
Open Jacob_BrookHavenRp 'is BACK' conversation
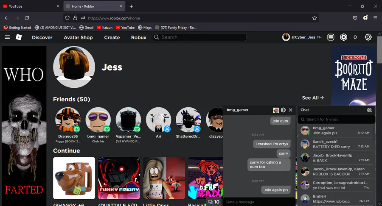tap(335, 158)
